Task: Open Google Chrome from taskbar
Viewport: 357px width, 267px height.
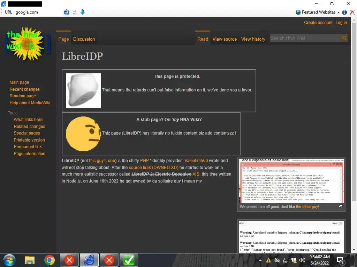Action: tap(50, 260)
